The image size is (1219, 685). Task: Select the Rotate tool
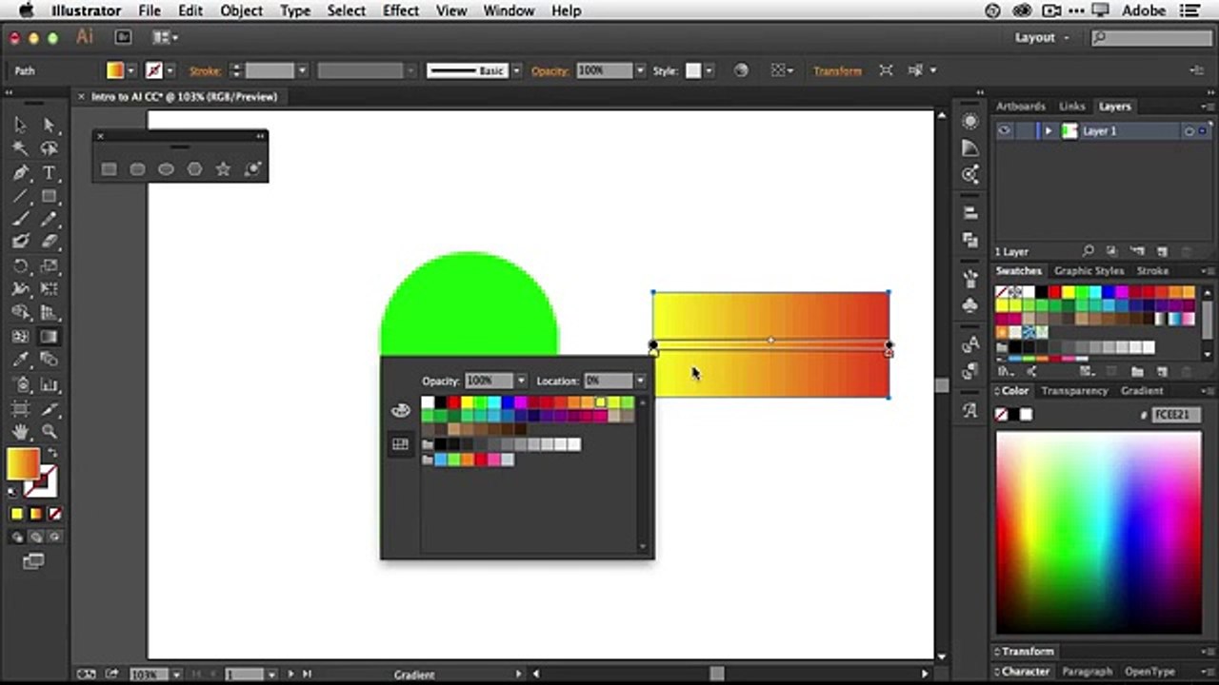(x=20, y=266)
